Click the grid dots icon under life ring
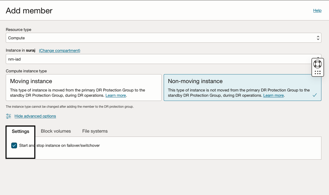Screen dimensions: 329x195 pos(317,72)
